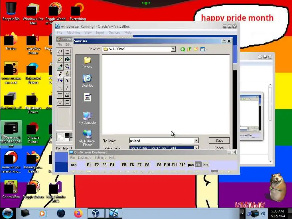Show hidden system tray icons
The height and width of the screenshot is (219, 292).
(242, 213)
